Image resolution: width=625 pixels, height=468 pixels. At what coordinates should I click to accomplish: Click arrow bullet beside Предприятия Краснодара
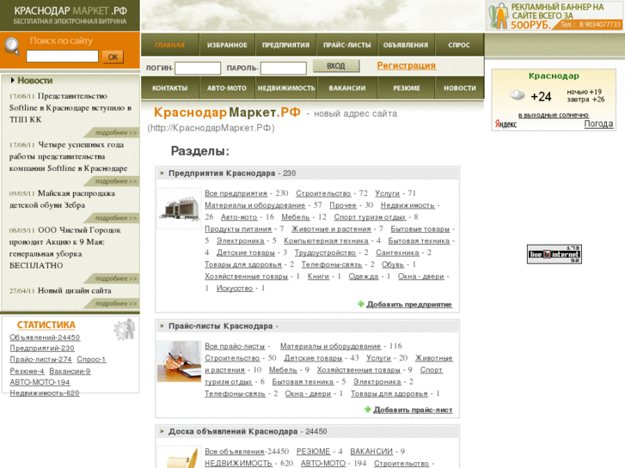click(x=162, y=173)
